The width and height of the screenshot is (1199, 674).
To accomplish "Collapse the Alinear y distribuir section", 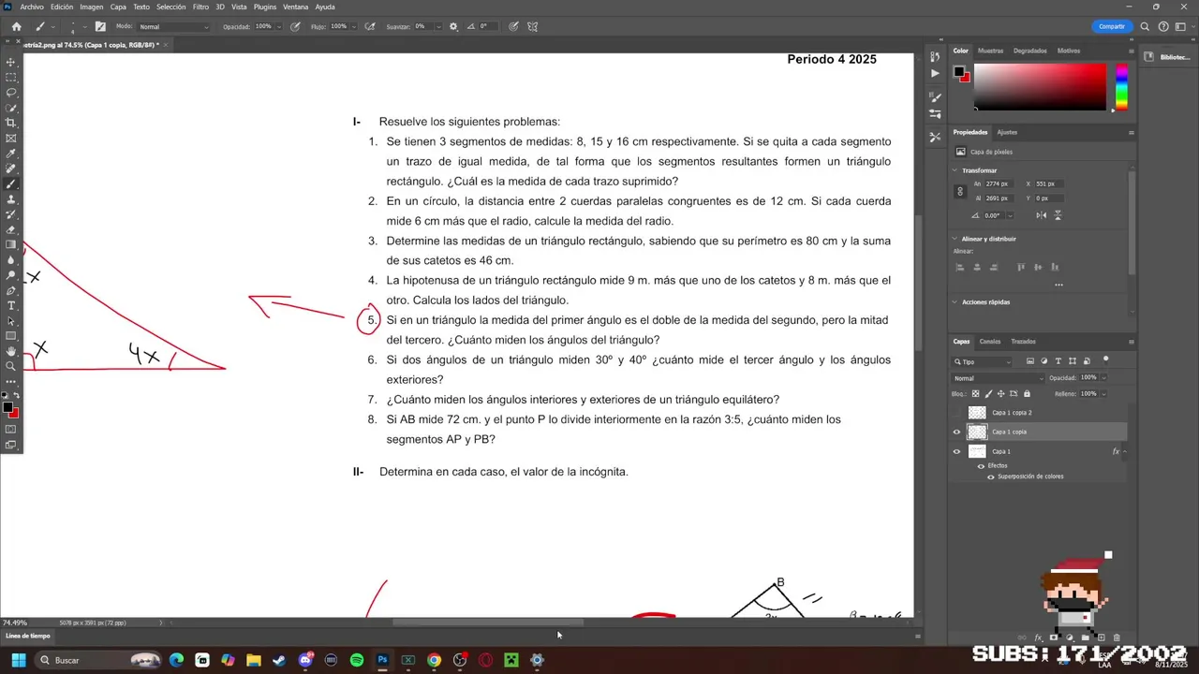I will (955, 239).
